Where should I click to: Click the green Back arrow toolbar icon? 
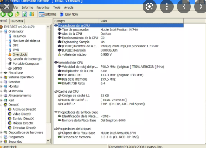click(3, 14)
